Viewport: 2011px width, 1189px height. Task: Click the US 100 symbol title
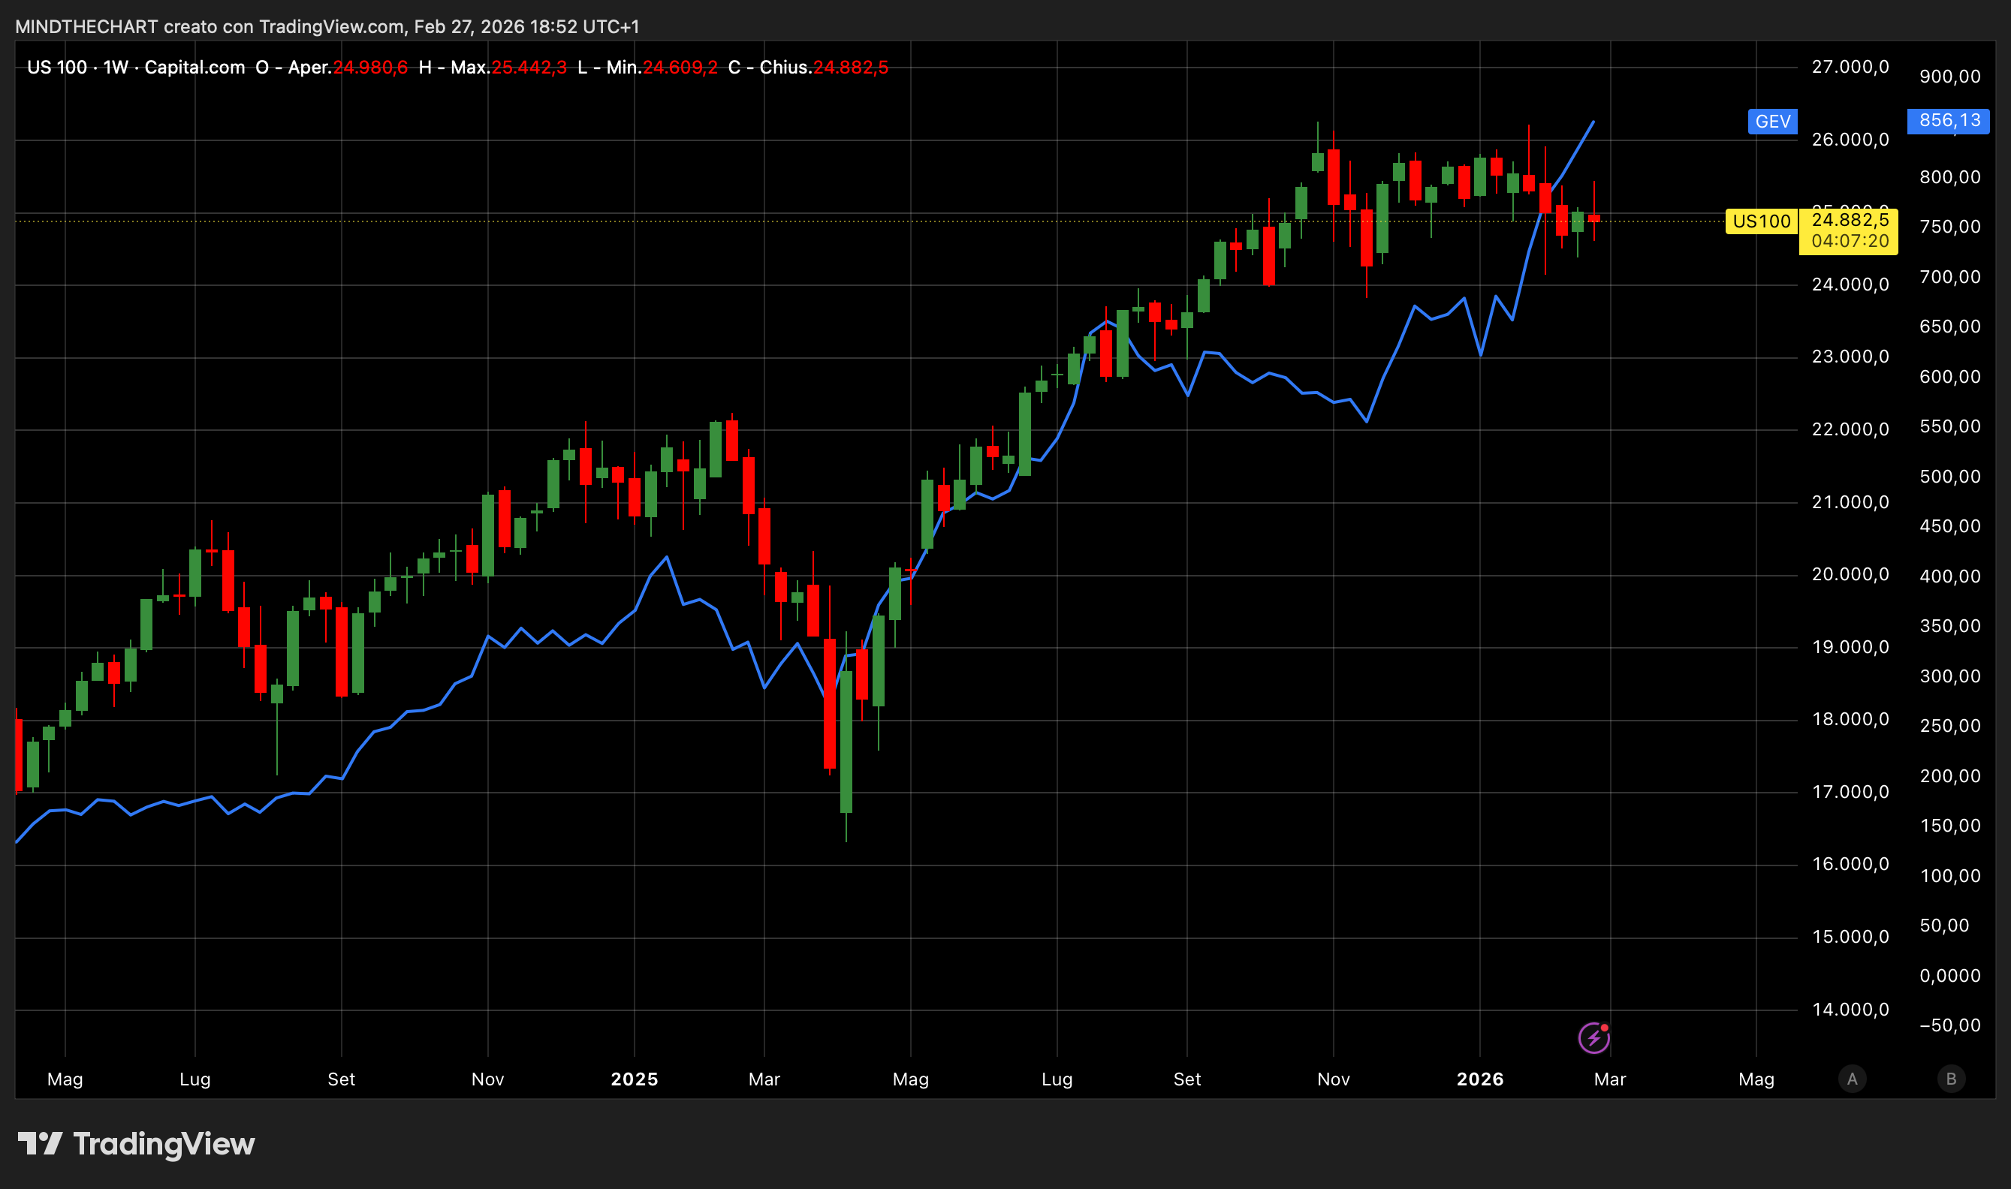point(56,68)
